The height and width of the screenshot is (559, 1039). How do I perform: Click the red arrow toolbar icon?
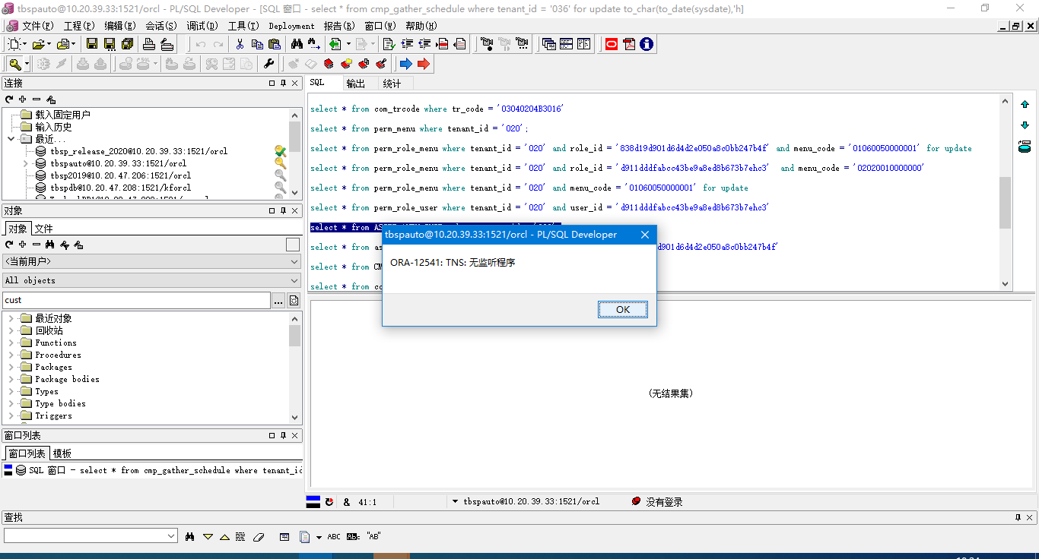point(424,64)
